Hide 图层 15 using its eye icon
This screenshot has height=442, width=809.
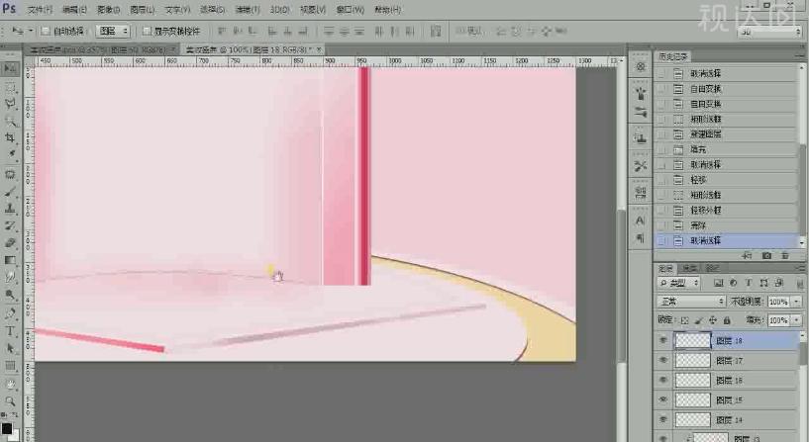662,400
